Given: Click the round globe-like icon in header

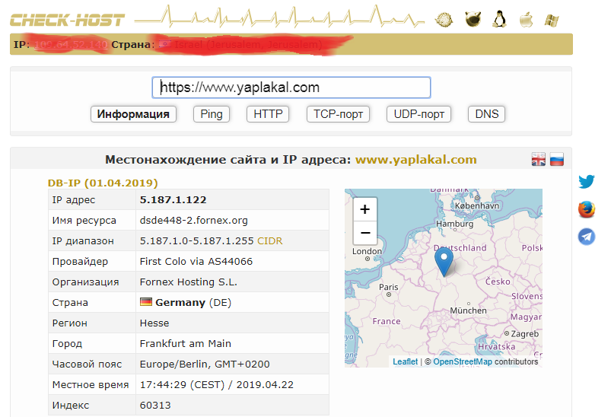Looking at the screenshot, I should (444, 20).
